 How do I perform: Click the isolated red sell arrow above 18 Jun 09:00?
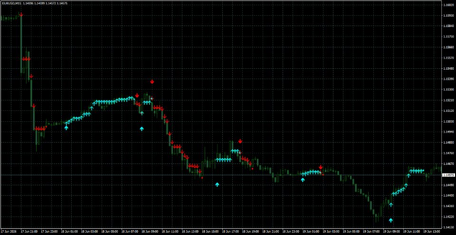152,82
